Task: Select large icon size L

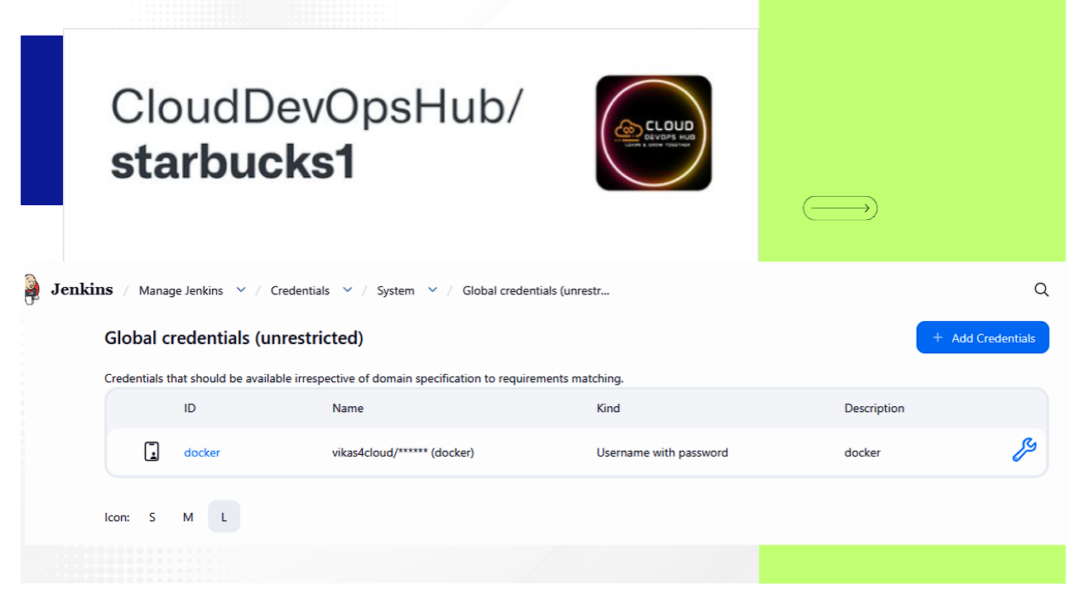Action: click(x=224, y=517)
